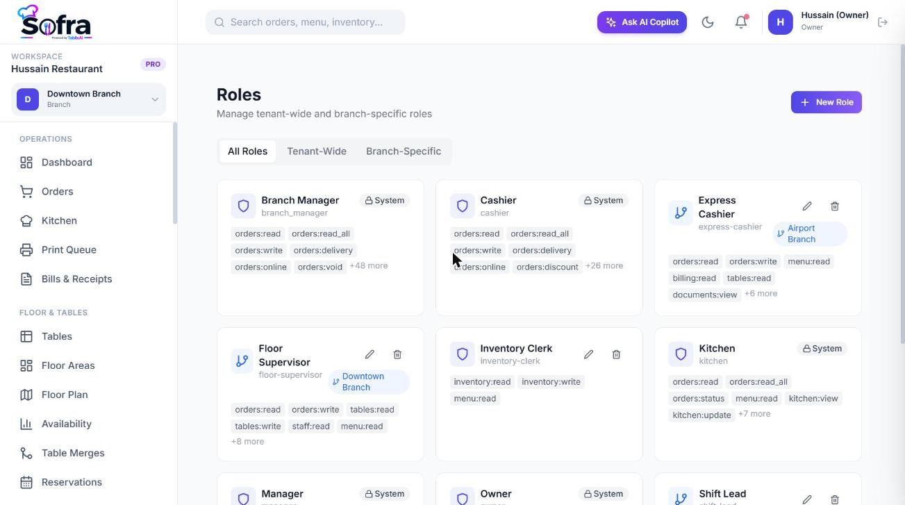
Task: Click the Express Cashier branch icon
Action: 681,213
